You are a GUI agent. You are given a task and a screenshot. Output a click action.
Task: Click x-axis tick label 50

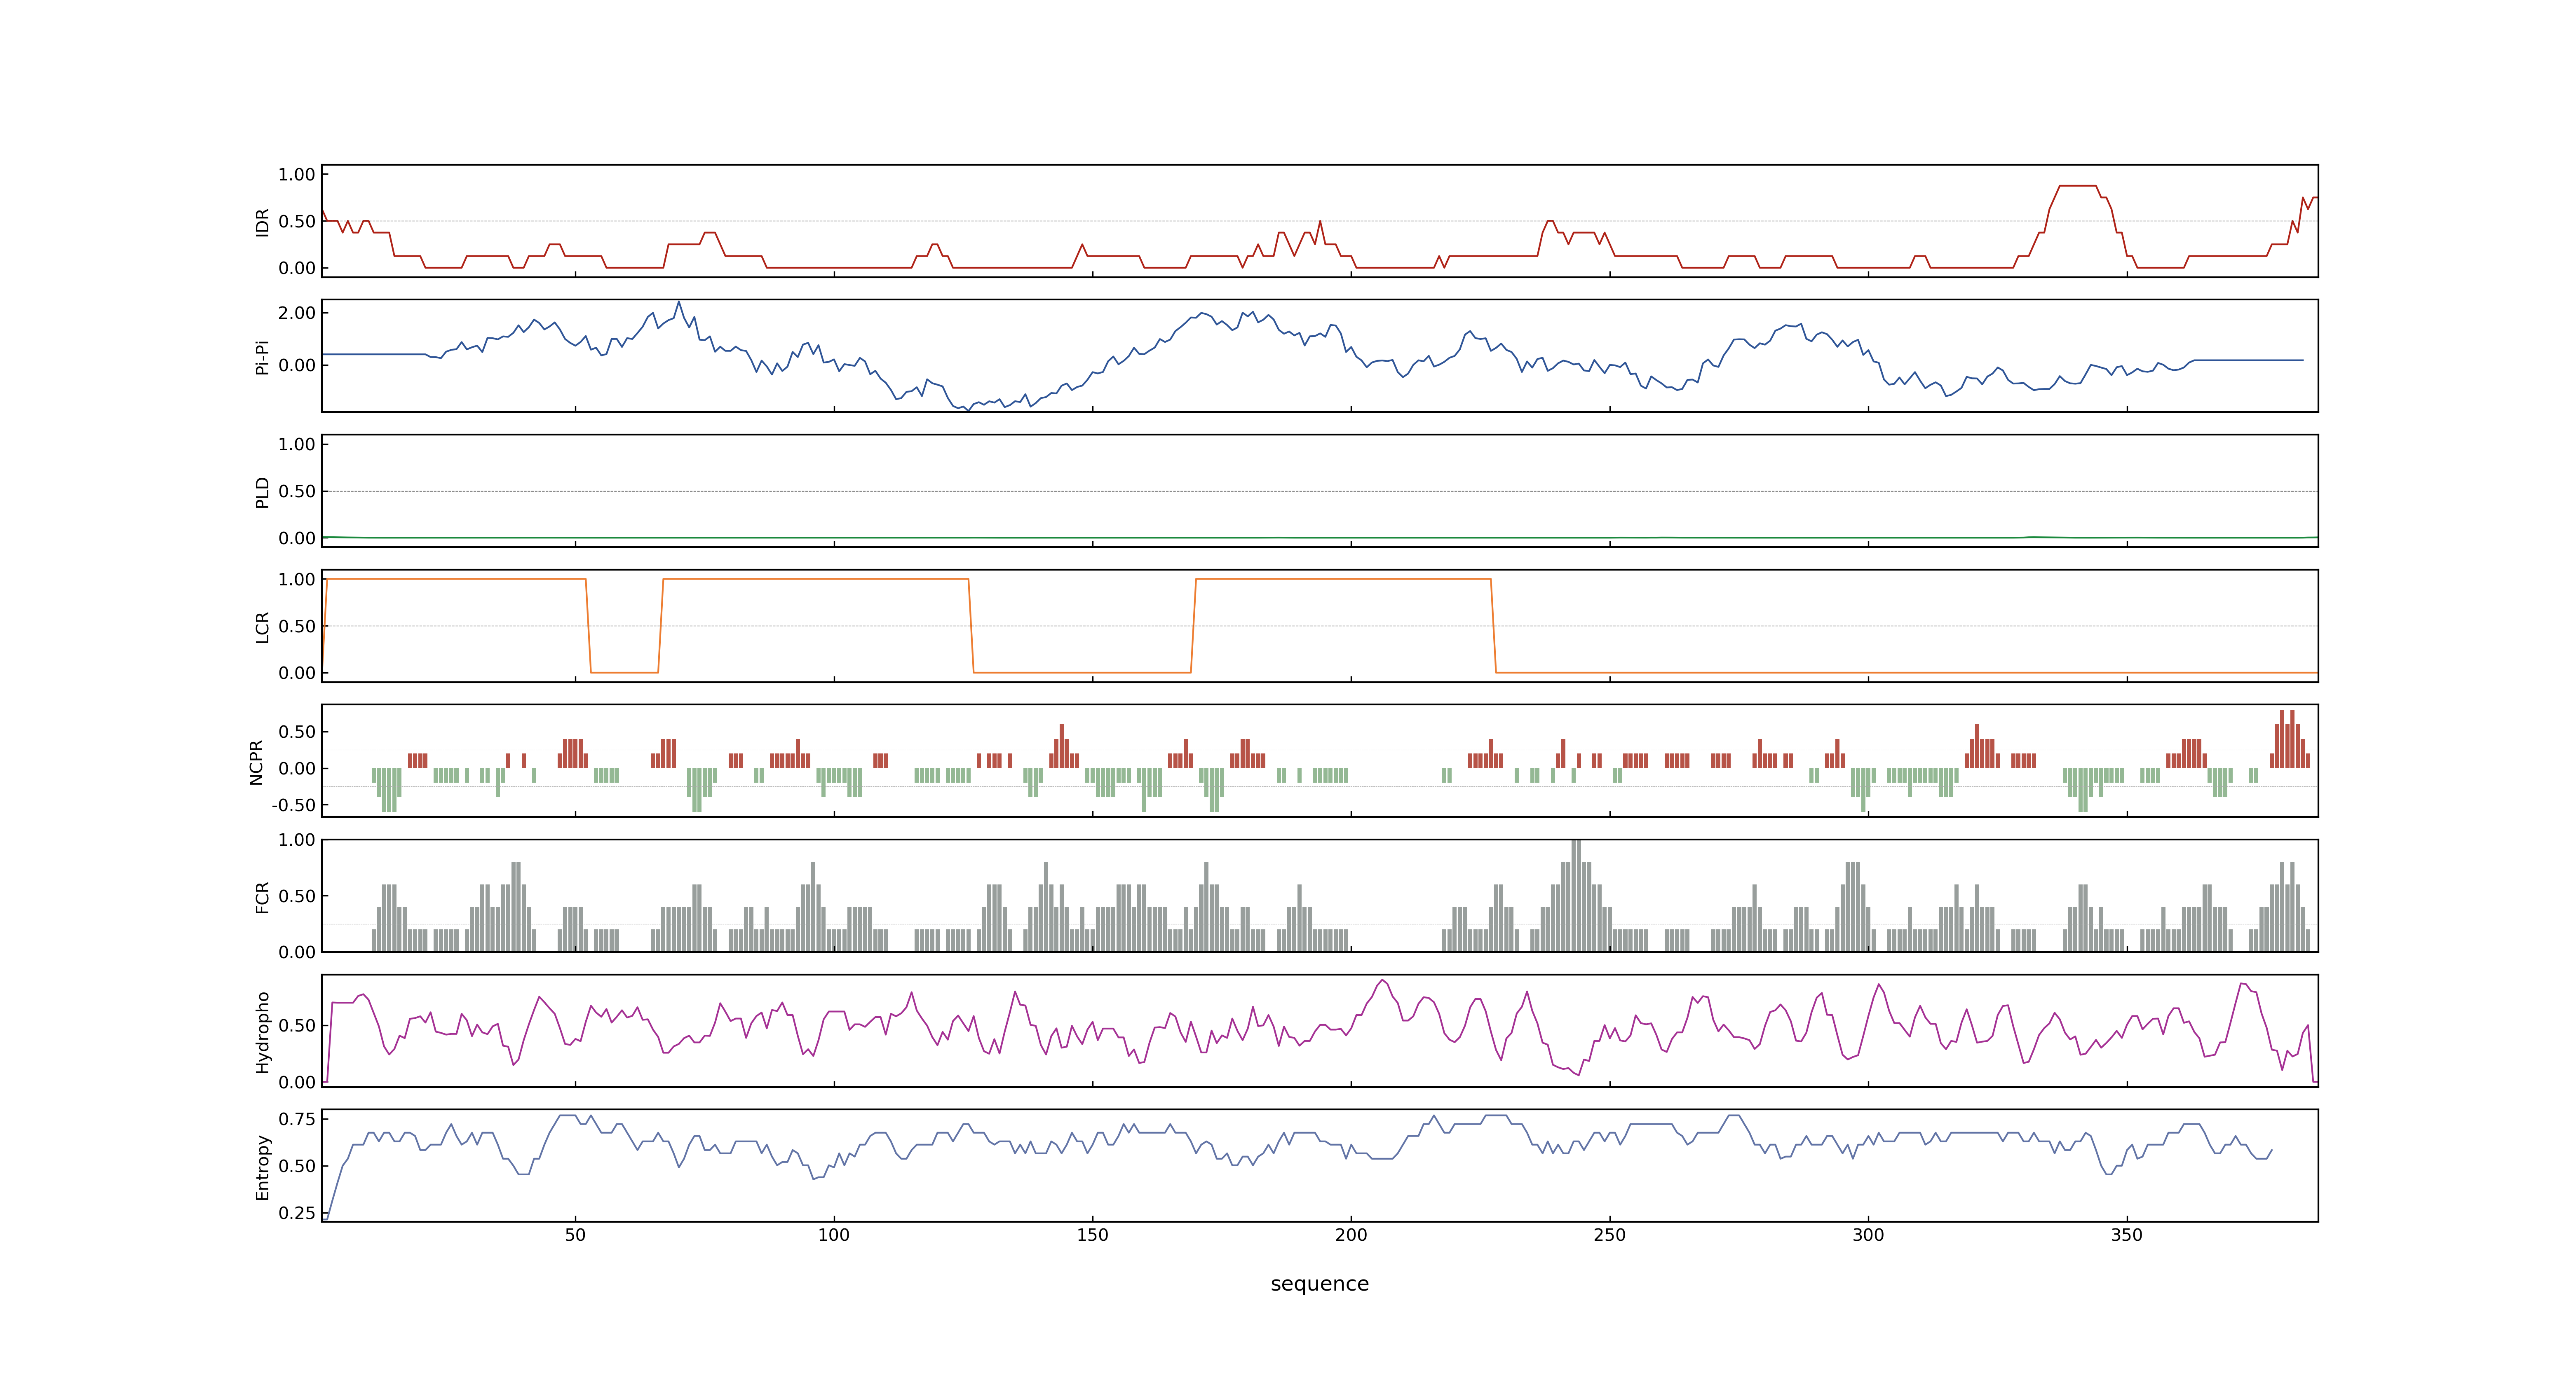pyautogui.click(x=575, y=1235)
